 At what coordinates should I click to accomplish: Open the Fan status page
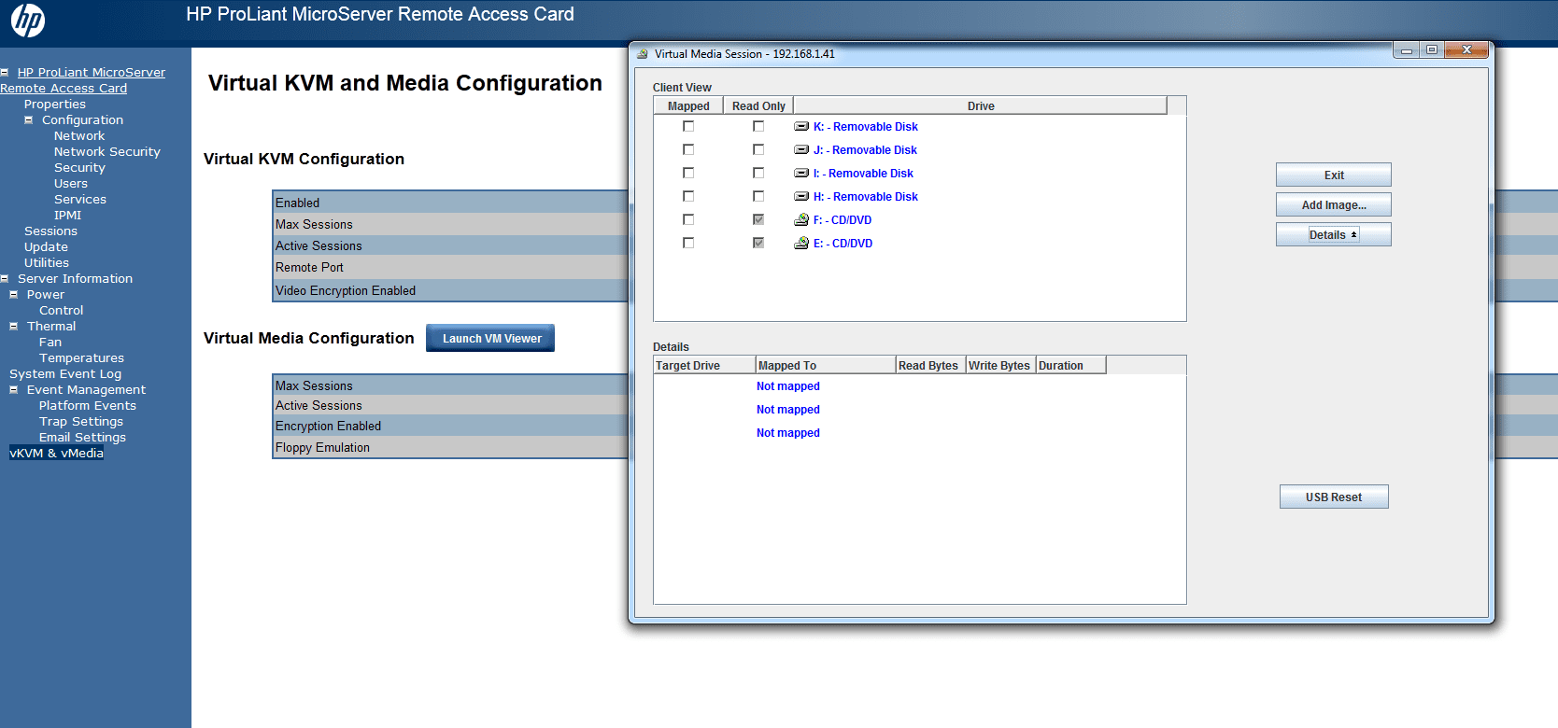(50, 342)
